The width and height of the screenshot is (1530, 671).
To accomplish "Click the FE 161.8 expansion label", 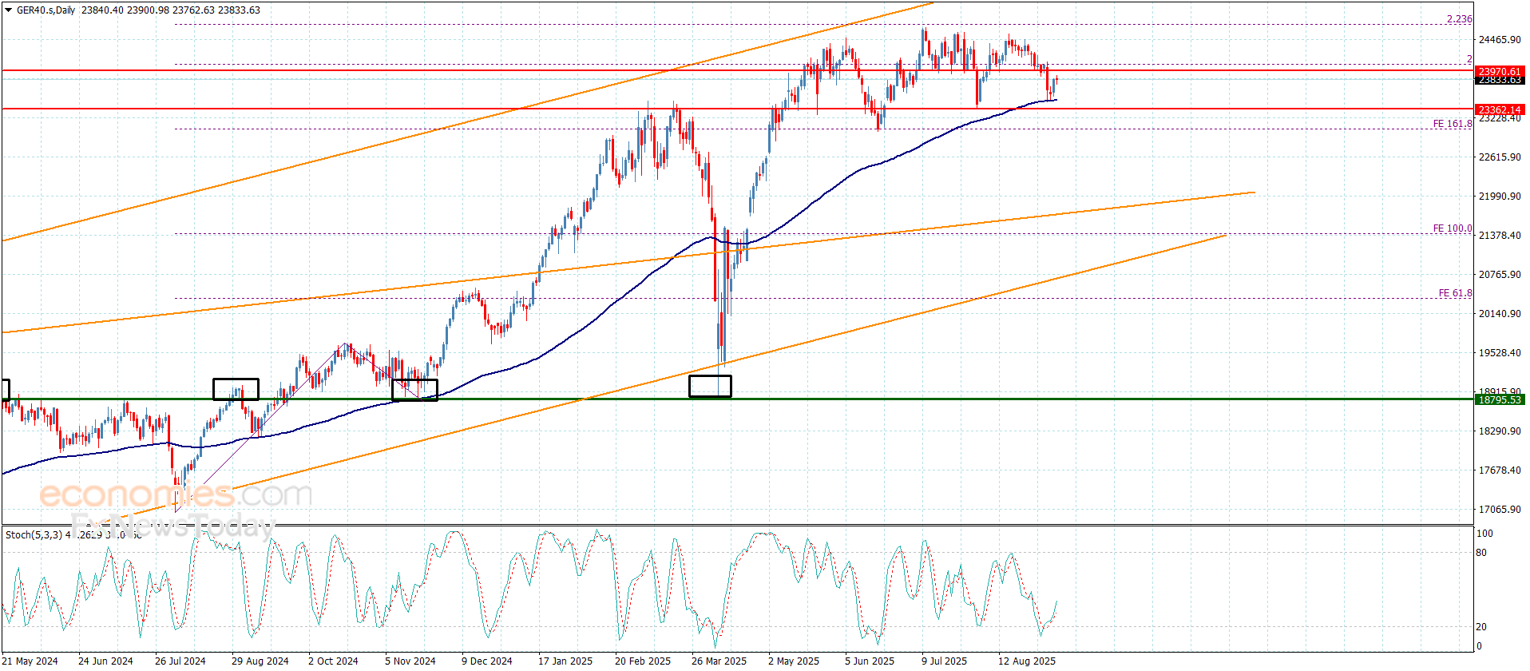I will click(1453, 124).
